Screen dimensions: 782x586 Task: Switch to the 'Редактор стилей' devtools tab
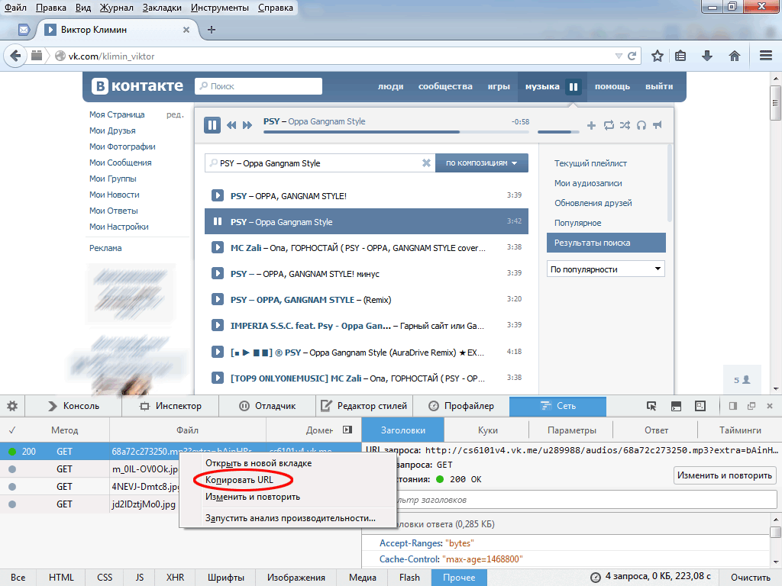point(364,406)
